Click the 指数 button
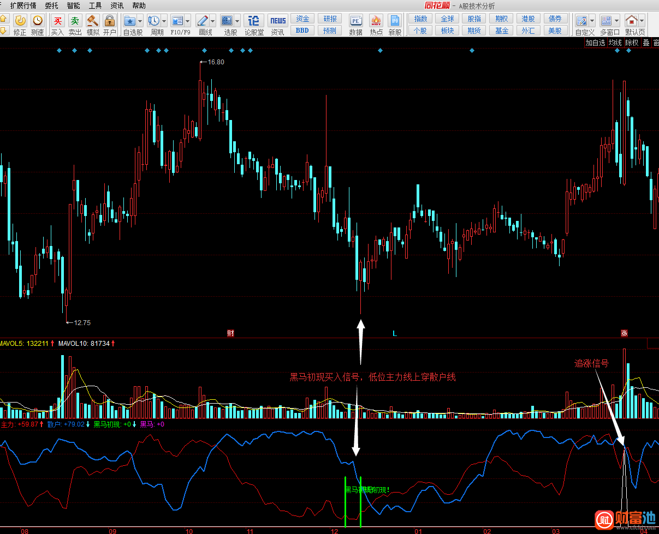 pyautogui.click(x=420, y=19)
